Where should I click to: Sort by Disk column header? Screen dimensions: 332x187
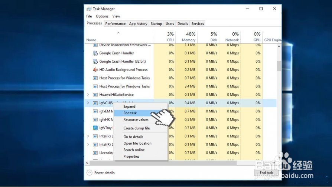pyautogui.click(x=208, y=37)
